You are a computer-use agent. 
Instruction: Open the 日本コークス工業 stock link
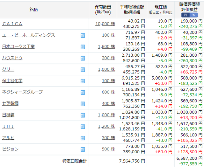18,47
